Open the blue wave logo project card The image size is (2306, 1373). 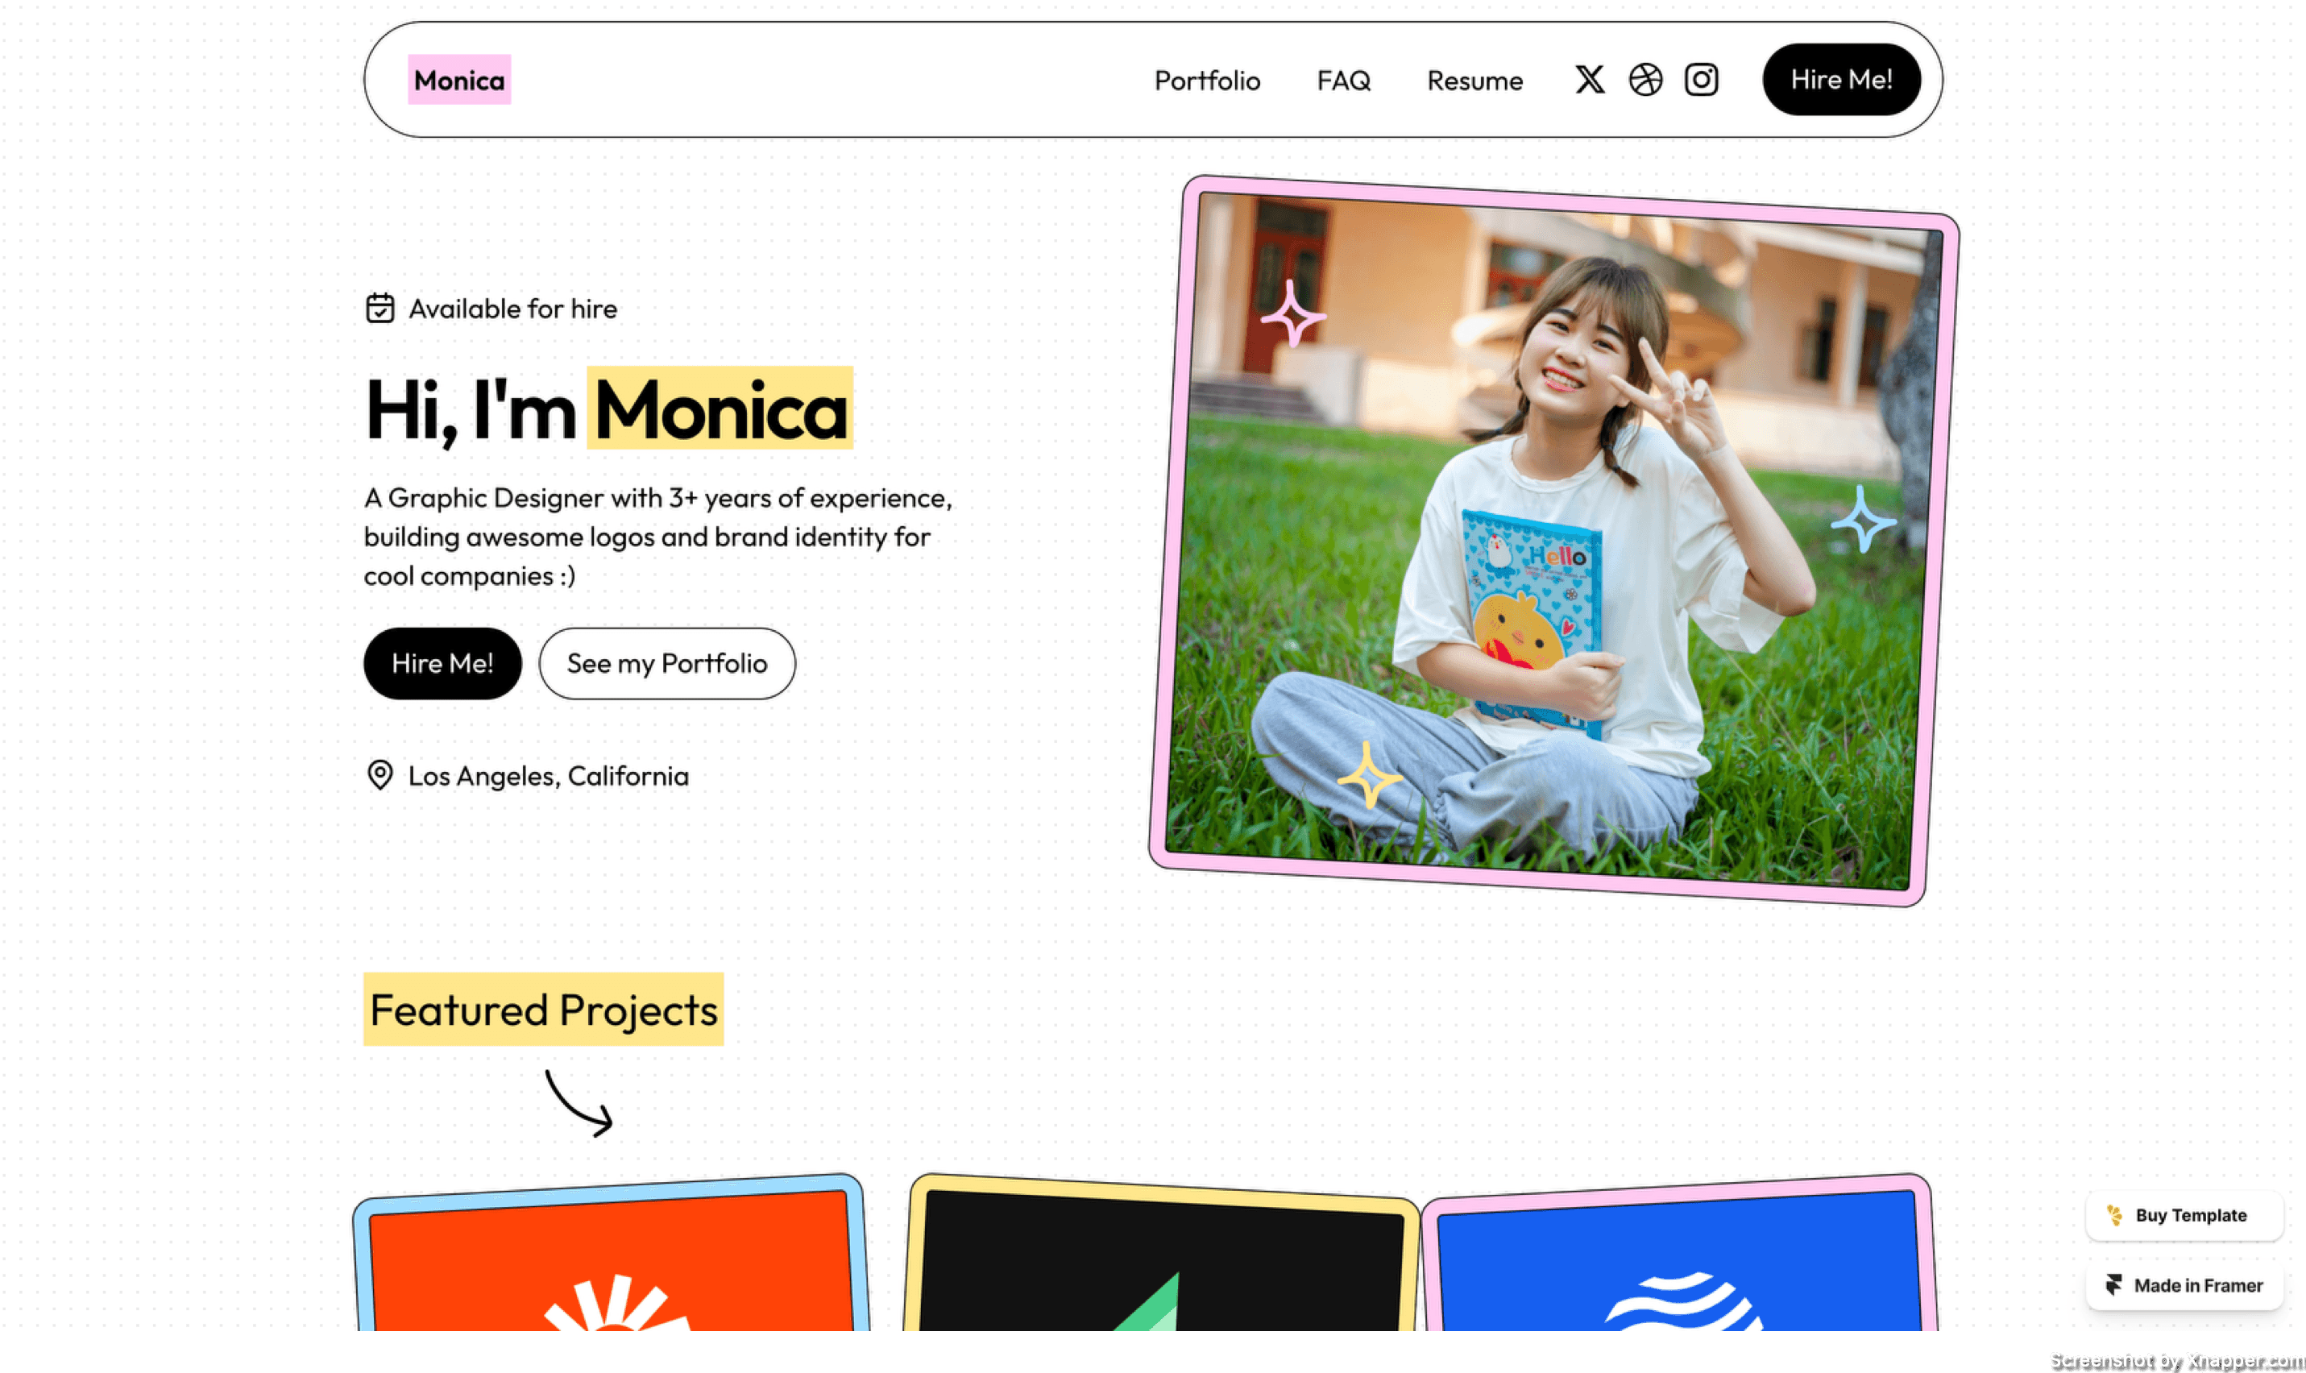[1679, 1263]
